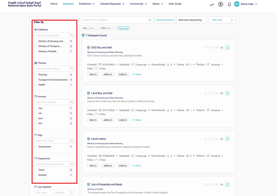Click the publisher search magnifier icon
Viewport: 277px width, 196px height.
point(72,35)
